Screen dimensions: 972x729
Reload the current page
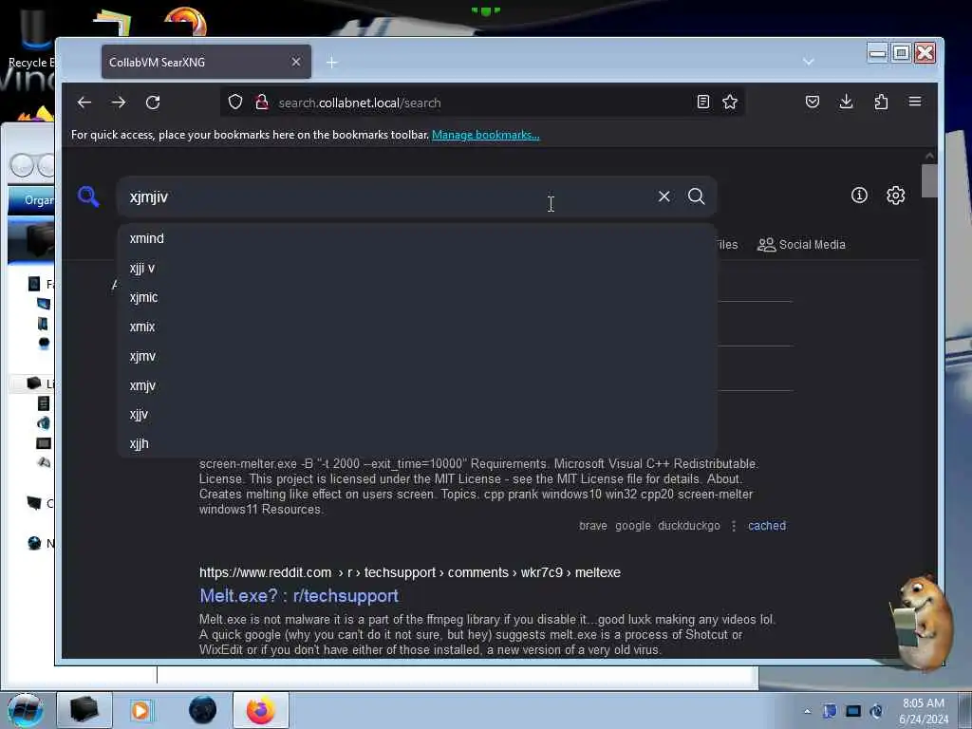tap(153, 103)
